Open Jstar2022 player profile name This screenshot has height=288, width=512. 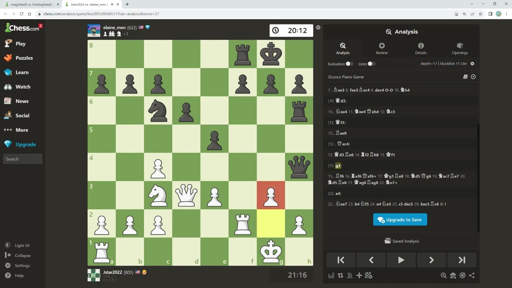point(112,272)
